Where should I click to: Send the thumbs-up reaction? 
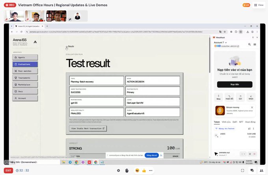click(144, 170)
